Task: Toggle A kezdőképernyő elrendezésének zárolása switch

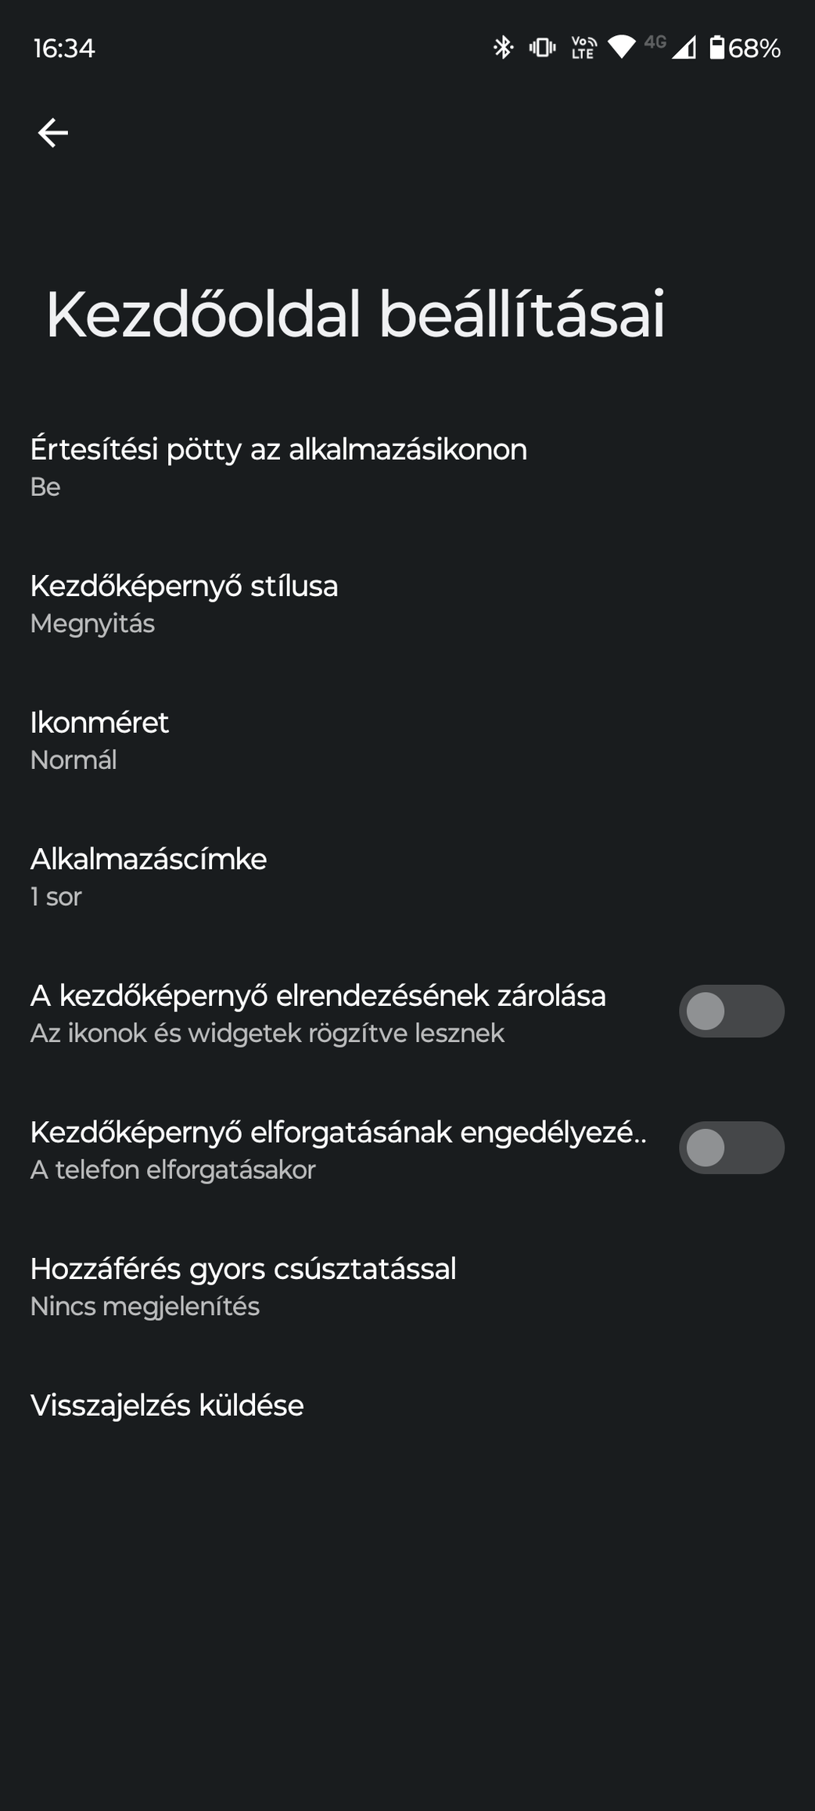Action: click(731, 1012)
